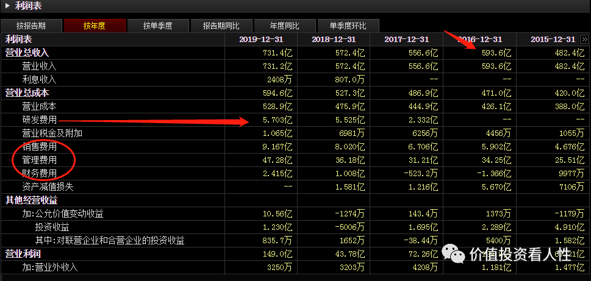Click the 36.18亿 management expense cell
Image resolution: width=591 pixels, height=281 pixels.
click(350, 160)
